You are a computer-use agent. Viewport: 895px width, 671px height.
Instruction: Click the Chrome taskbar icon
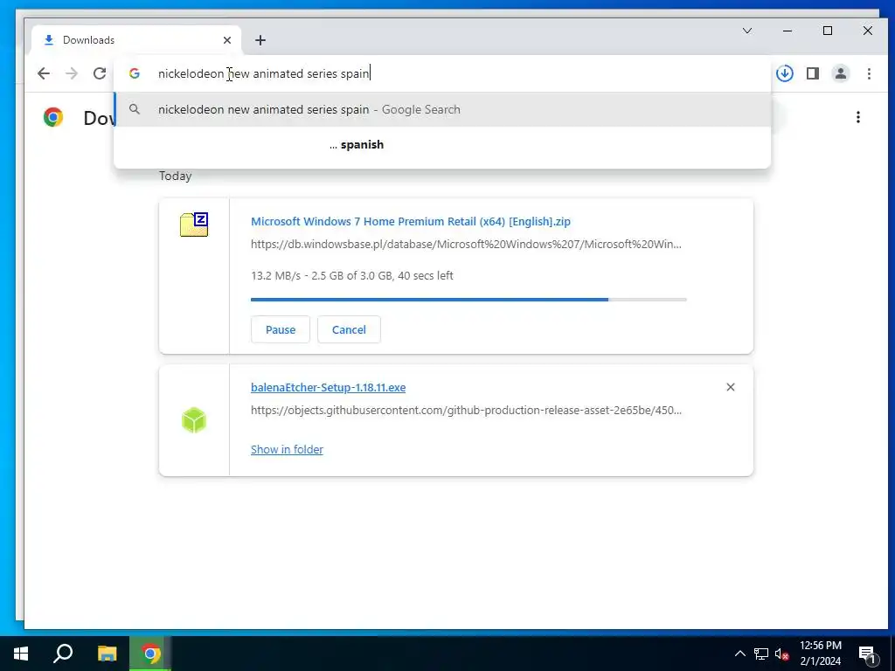point(150,654)
